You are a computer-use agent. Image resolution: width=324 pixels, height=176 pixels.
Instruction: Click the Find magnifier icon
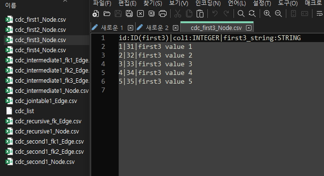(x=241, y=14)
